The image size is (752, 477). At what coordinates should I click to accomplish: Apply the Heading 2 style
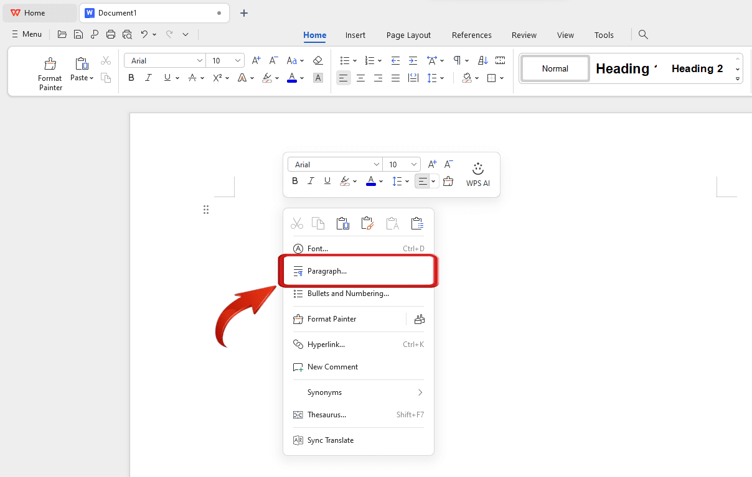coord(697,68)
